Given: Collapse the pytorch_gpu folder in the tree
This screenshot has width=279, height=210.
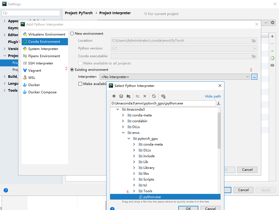Looking at the screenshot, I should (129, 138).
